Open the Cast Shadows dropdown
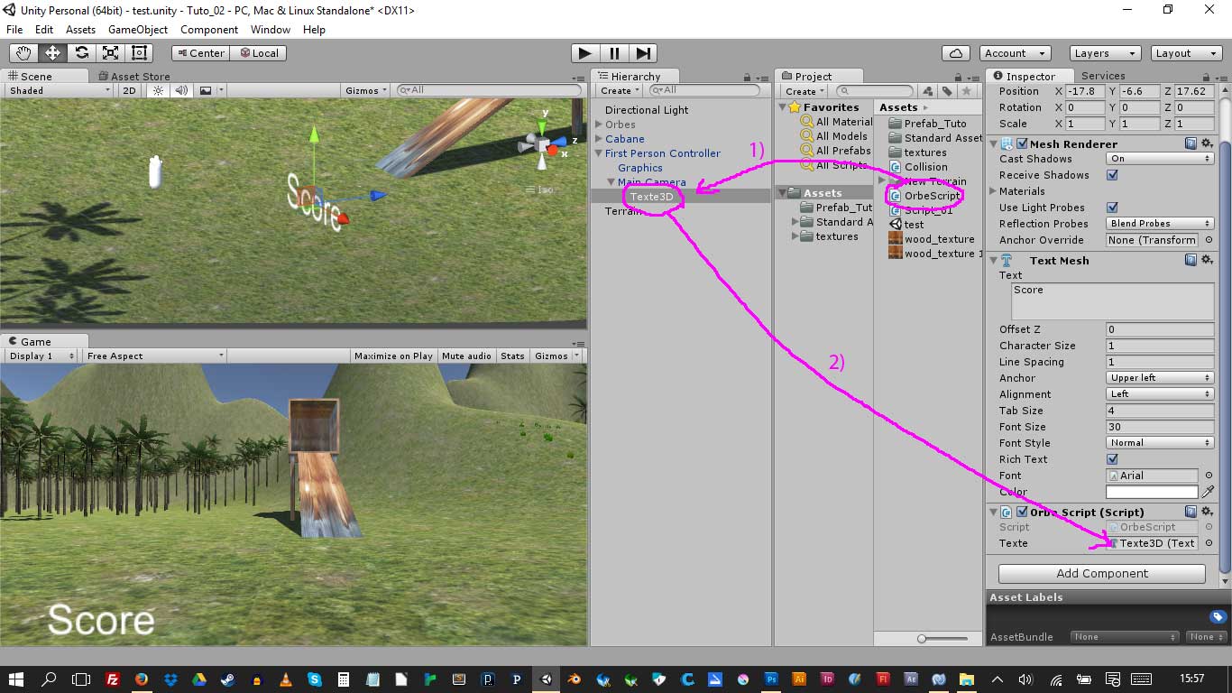Screen dimensions: 1232x693 pyautogui.click(x=1159, y=159)
